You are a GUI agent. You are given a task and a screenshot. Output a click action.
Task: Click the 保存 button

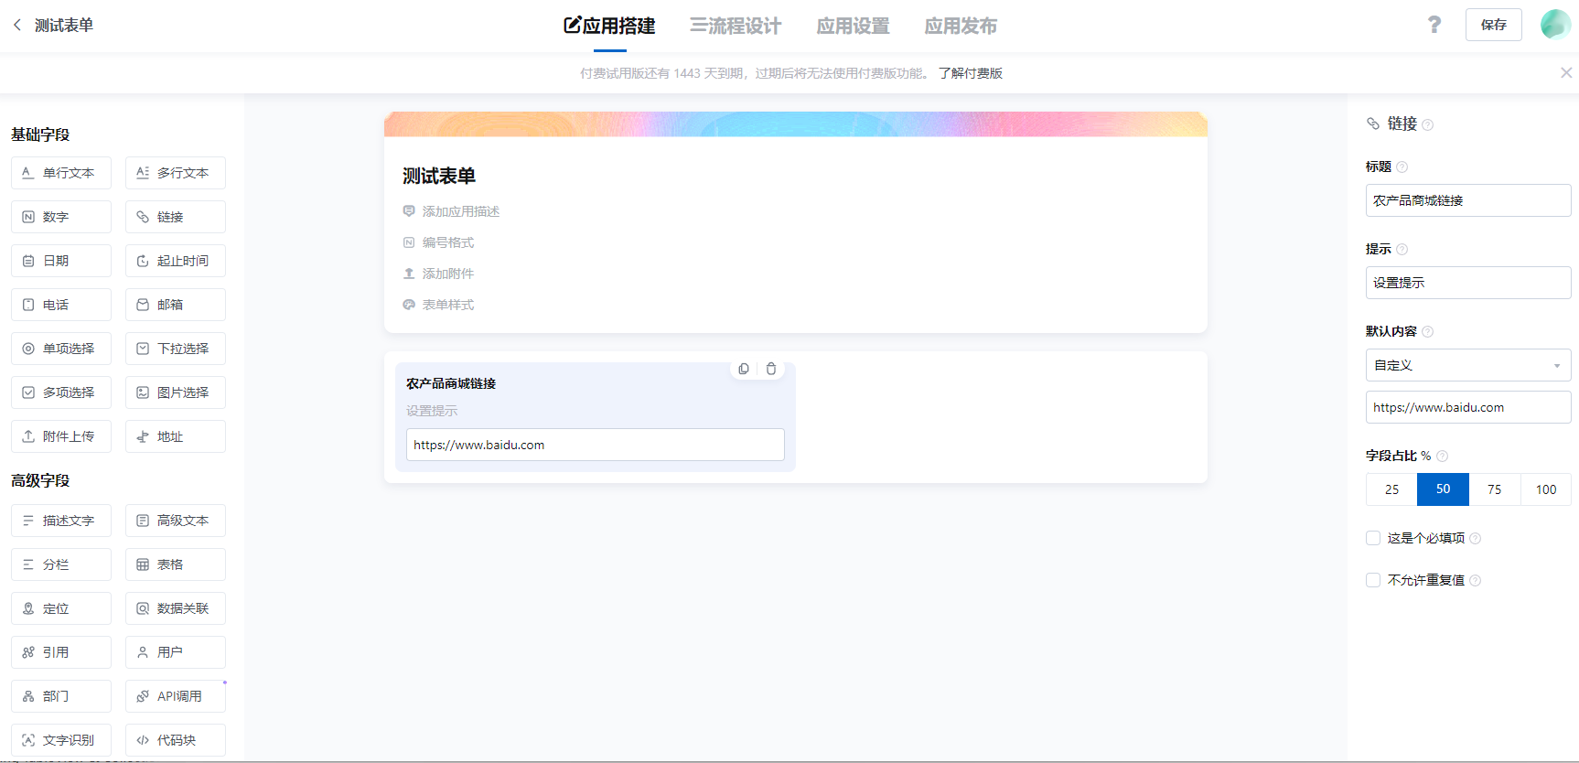pyautogui.click(x=1493, y=25)
